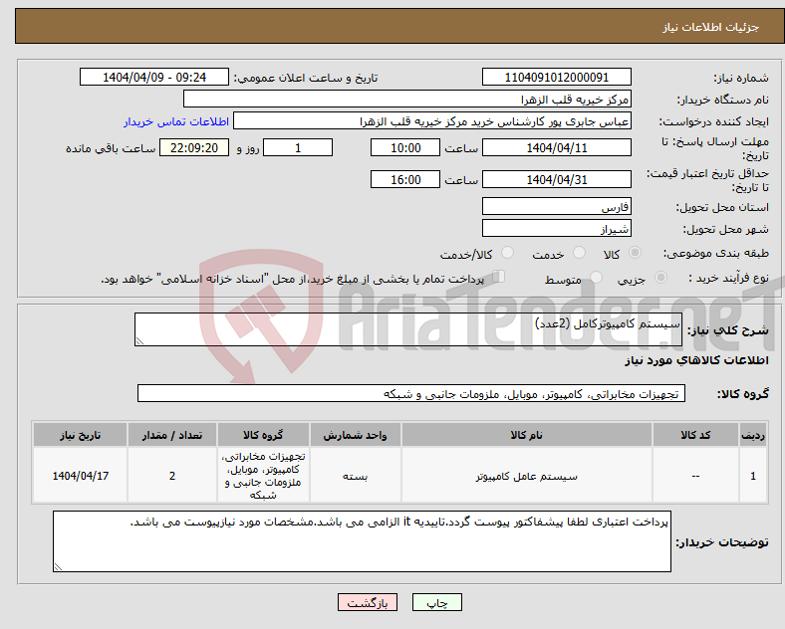This screenshot has height=629, width=785.
Task: Click the announcement date field 1404/04/09 - 09:24
Action: pos(154,77)
